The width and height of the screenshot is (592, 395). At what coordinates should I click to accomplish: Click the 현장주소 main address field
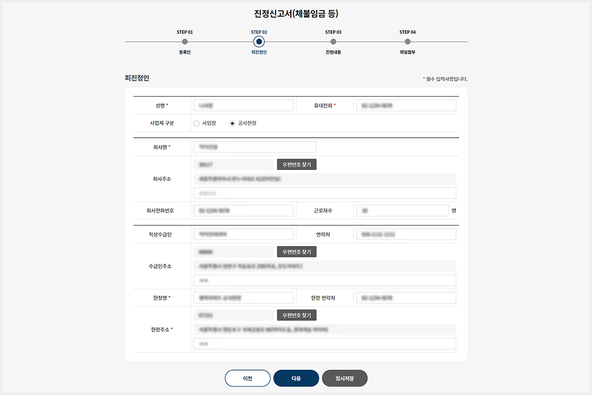click(325, 330)
